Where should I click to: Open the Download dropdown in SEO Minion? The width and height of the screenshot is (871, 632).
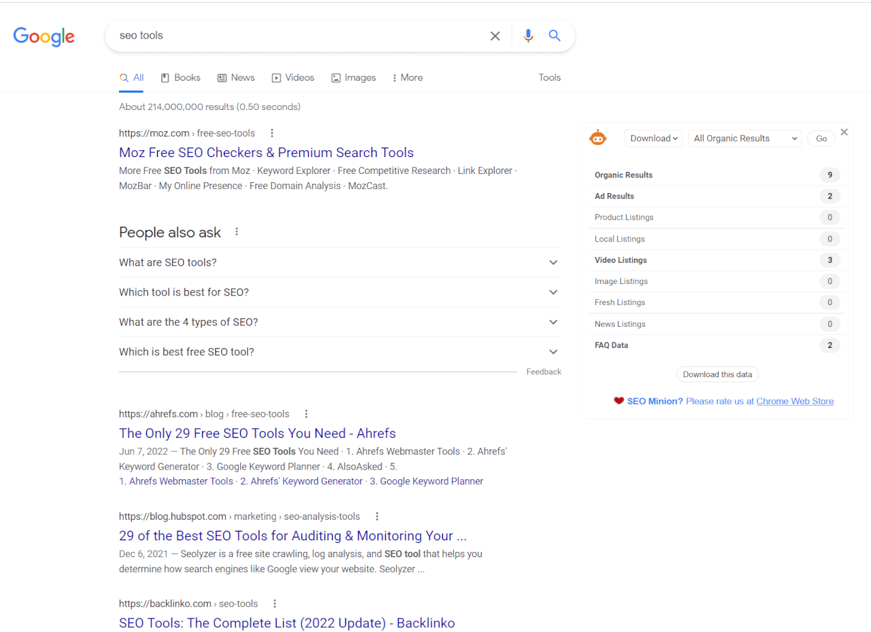click(x=653, y=138)
